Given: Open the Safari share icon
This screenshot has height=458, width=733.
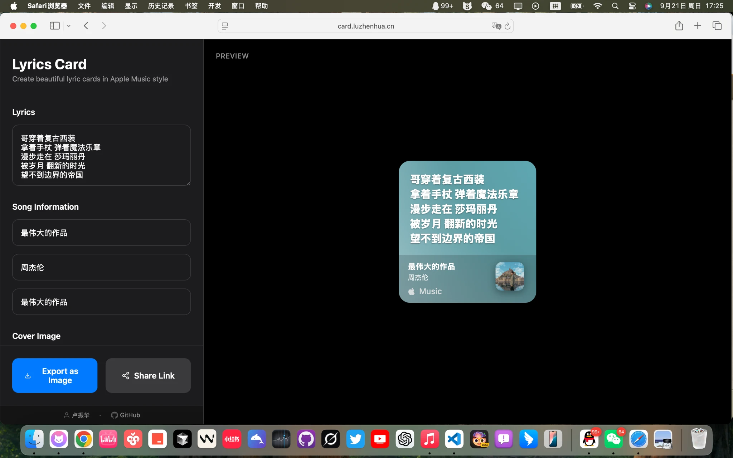Looking at the screenshot, I should [679, 26].
